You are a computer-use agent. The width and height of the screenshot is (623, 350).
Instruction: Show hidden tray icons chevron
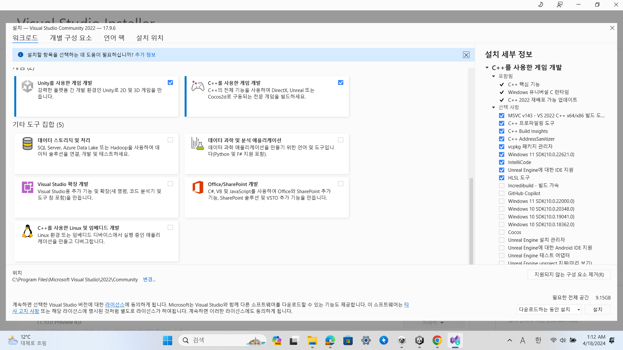(x=509, y=340)
